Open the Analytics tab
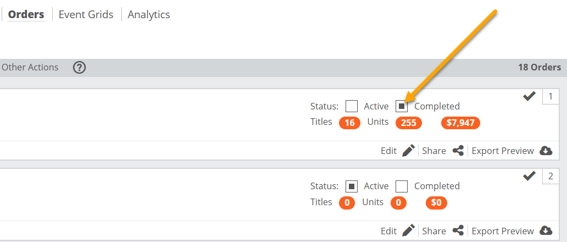 pyautogui.click(x=149, y=15)
